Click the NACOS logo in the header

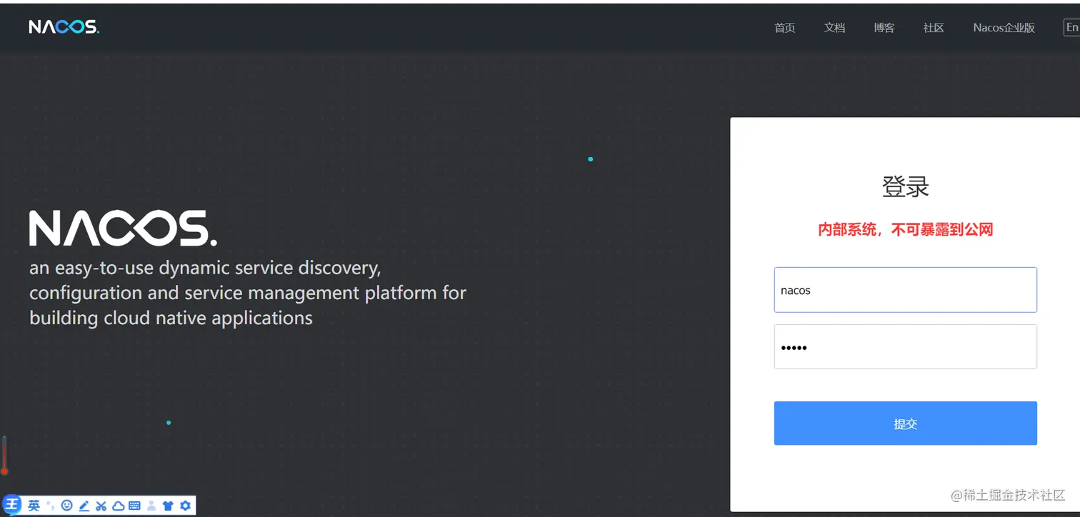click(x=64, y=27)
